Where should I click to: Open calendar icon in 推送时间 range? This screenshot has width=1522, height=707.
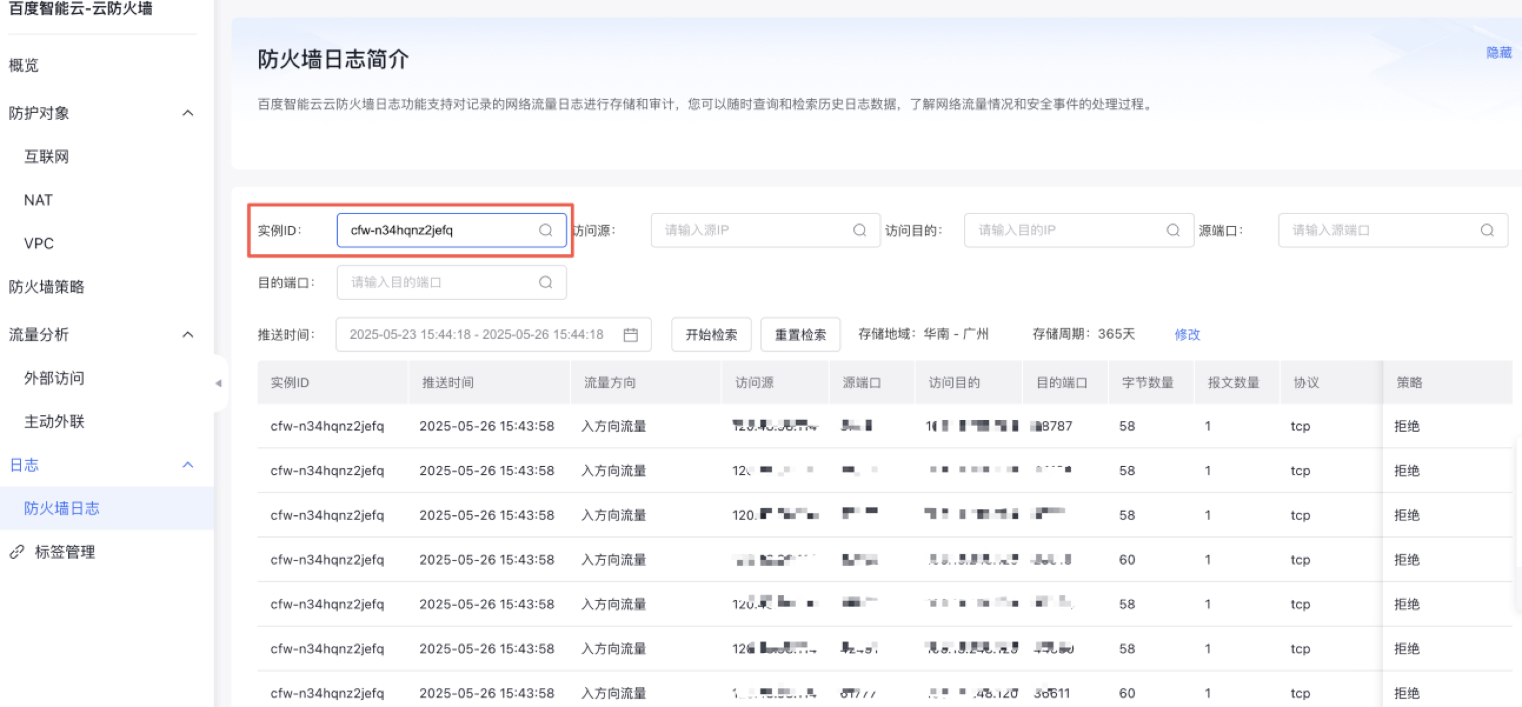[x=630, y=334]
